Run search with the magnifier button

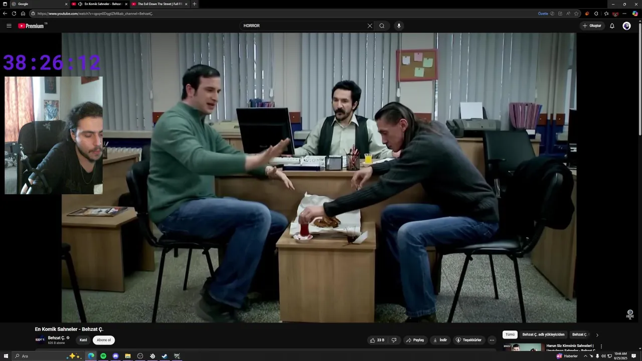click(382, 26)
